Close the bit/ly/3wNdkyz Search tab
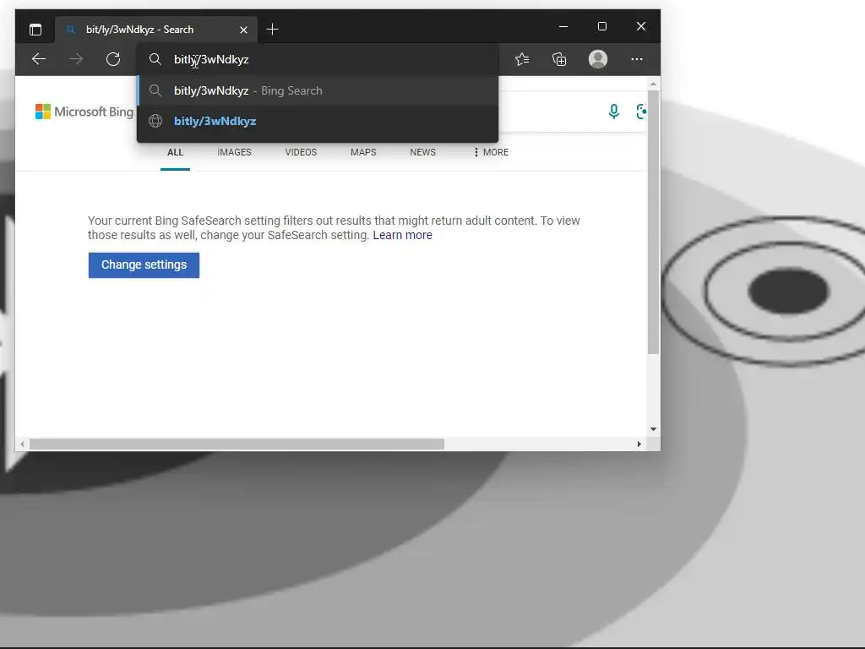This screenshot has height=649, width=865. click(x=243, y=30)
